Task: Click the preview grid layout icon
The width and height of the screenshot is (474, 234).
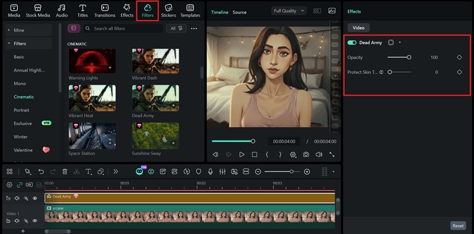Action: coord(317,11)
